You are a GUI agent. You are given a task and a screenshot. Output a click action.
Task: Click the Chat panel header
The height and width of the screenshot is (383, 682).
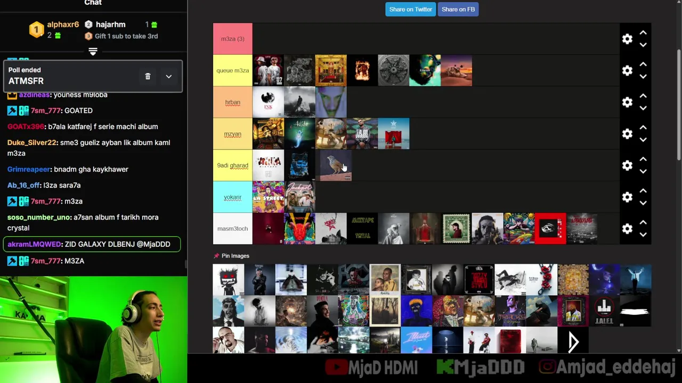(x=93, y=3)
